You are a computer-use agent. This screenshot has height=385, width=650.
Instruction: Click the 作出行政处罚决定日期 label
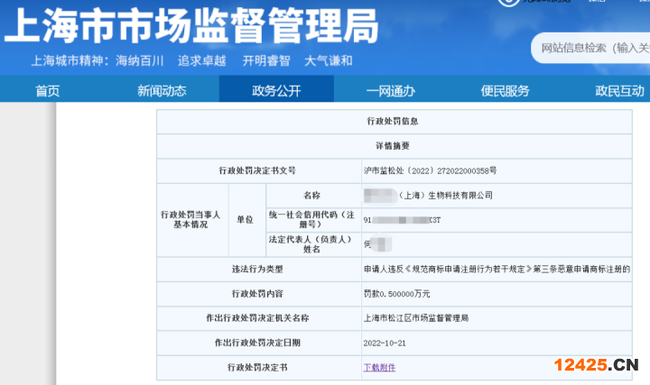point(258,343)
